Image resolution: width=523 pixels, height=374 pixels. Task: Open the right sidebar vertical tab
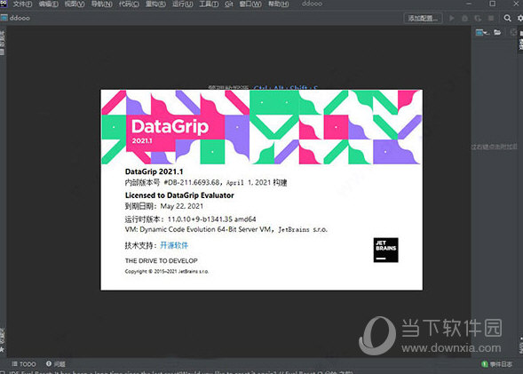click(520, 40)
